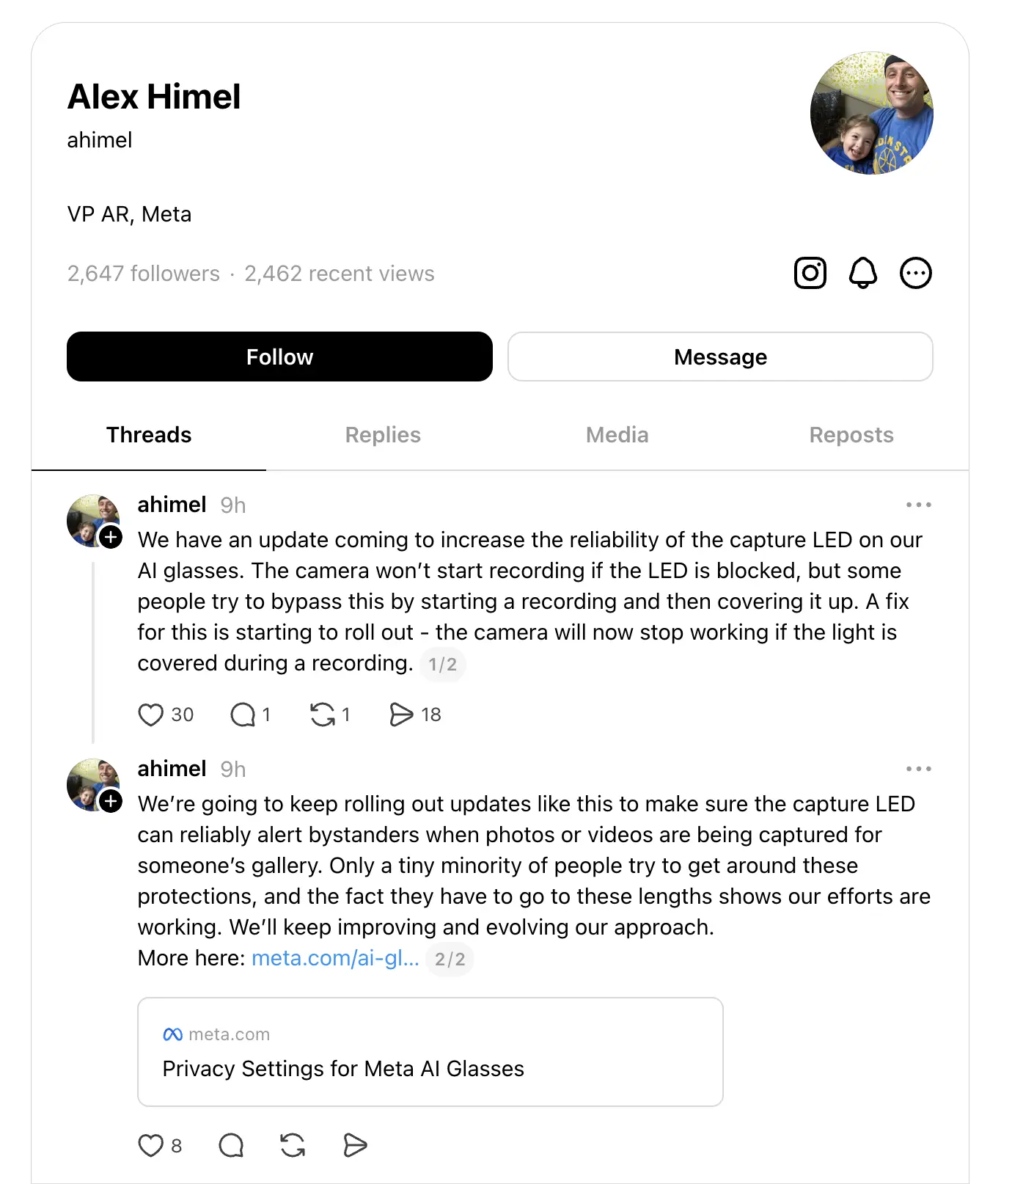The height and width of the screenshot is (1184, 1012).
Task: Share the first post with 18 shares
Action: coord(401,715)
